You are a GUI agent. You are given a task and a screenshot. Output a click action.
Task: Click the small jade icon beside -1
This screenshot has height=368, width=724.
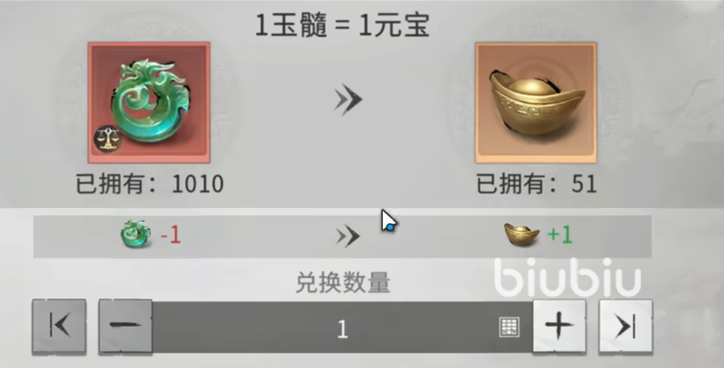point(136,234)
